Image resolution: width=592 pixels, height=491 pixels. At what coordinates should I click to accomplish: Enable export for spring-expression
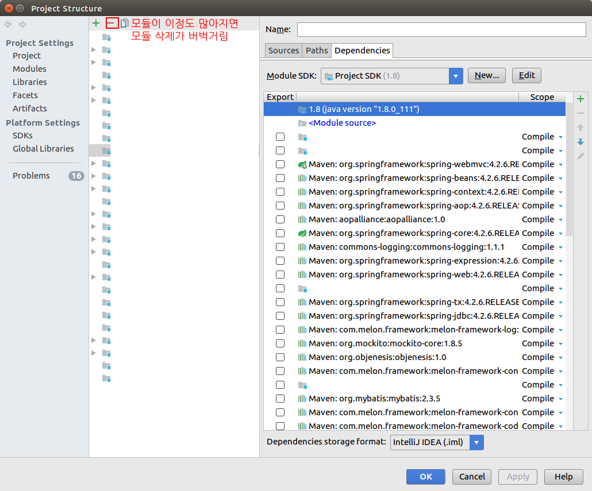(x=280, y=261)
